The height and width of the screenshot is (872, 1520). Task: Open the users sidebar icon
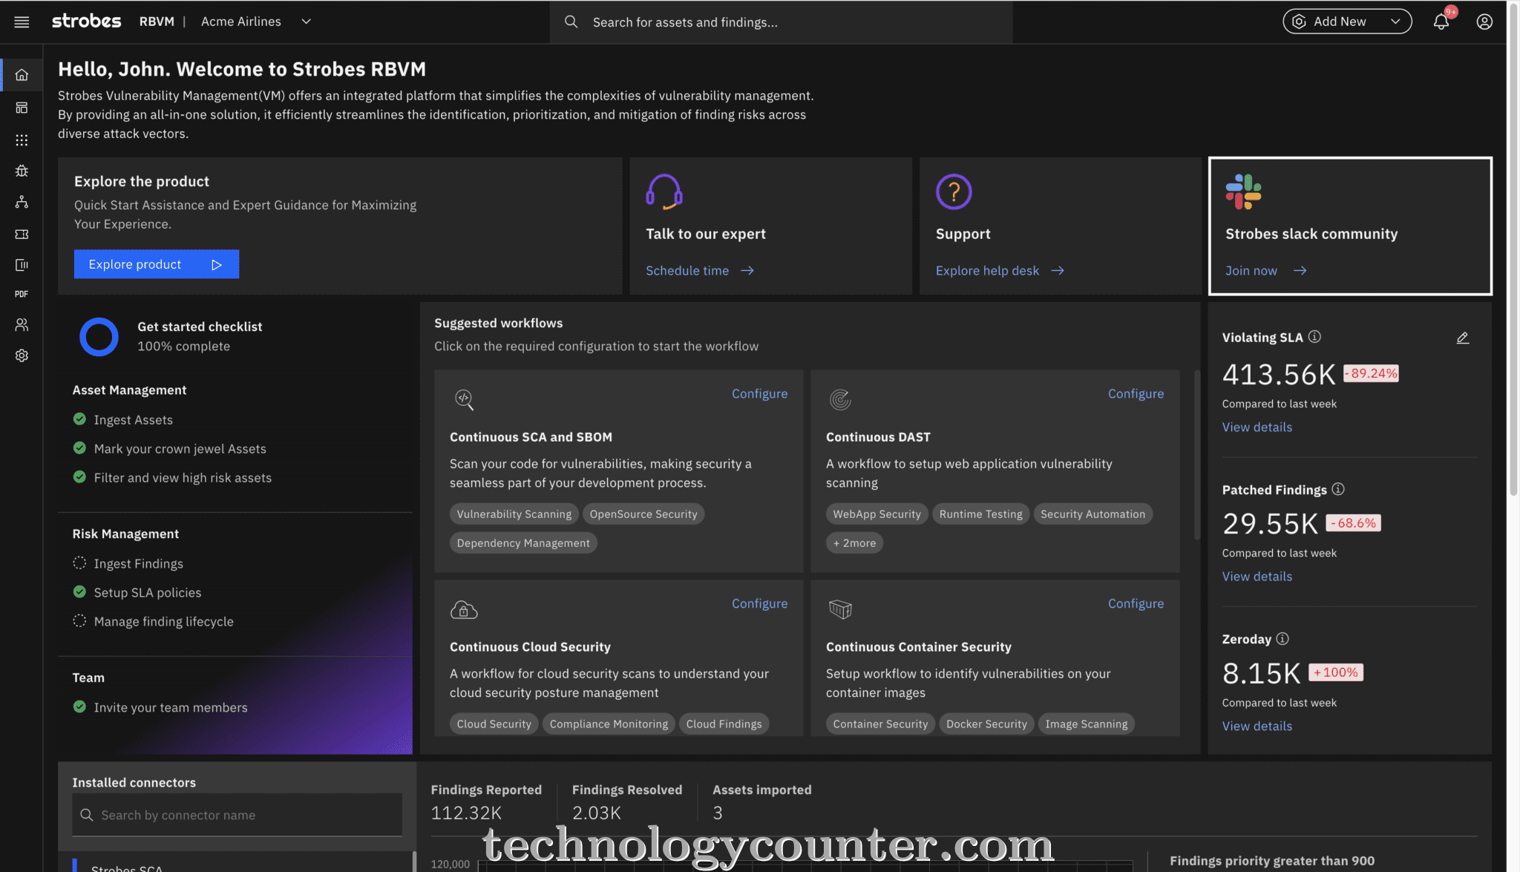(22, 324)
